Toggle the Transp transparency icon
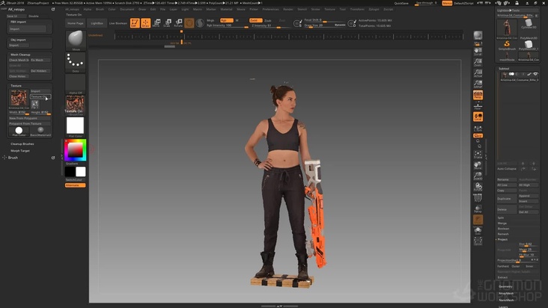This screenshot has width=548, height=308. coord(478,209)
